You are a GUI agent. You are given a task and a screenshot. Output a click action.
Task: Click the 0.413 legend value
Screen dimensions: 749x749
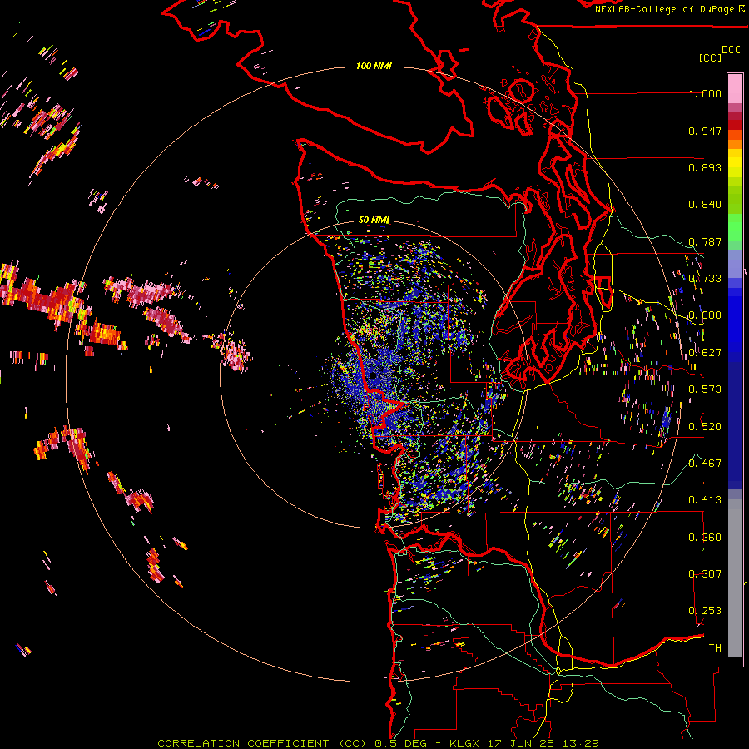click(705, 500)
